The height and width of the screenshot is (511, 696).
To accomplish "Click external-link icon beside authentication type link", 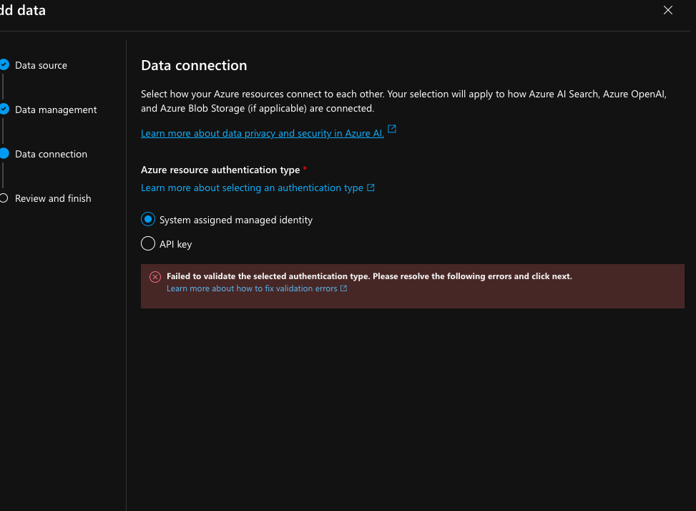I will point(371,188).
